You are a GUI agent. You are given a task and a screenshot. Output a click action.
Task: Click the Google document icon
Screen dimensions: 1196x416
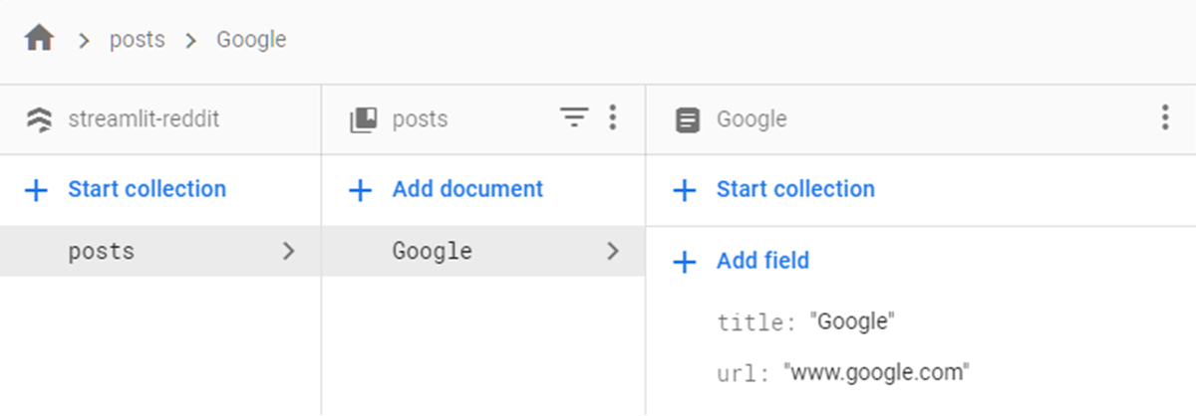point(687,120)
